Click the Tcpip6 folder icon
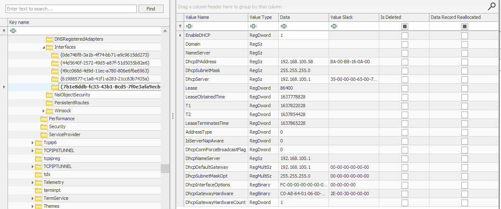 (x=39, y=142)
